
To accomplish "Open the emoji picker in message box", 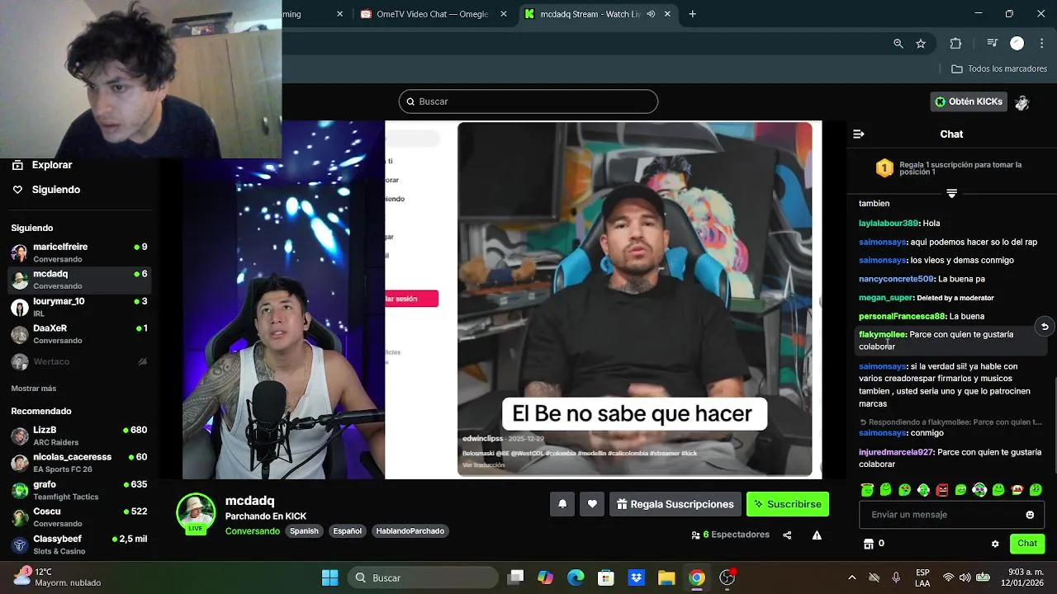I will pyautogui.click(x=1030, y=515).
